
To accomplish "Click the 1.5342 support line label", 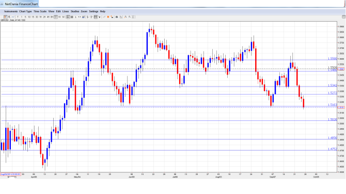I will point(333,85).
